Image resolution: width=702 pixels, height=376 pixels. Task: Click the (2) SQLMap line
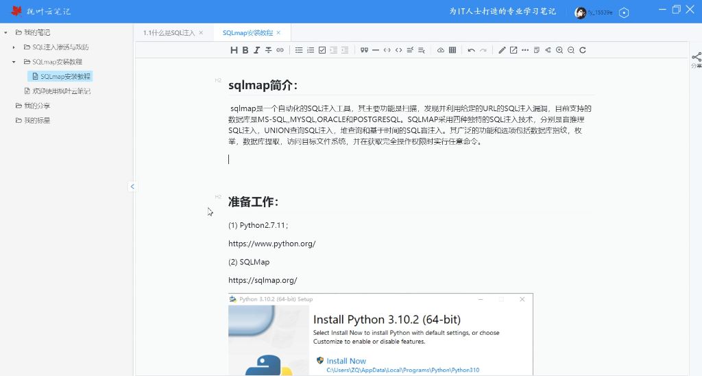coord(249,262)
